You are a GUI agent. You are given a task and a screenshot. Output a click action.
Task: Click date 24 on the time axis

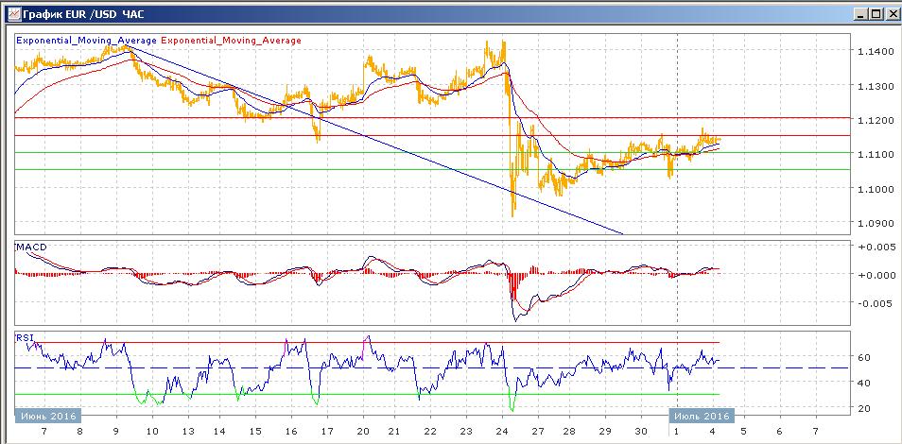coord(501,430)
